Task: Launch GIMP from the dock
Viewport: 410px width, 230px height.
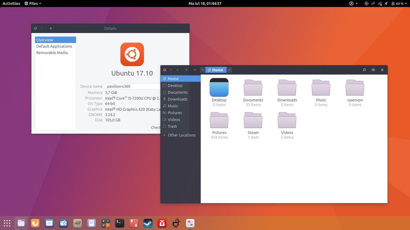Action: pyautogui.click(x=78, y=224)
